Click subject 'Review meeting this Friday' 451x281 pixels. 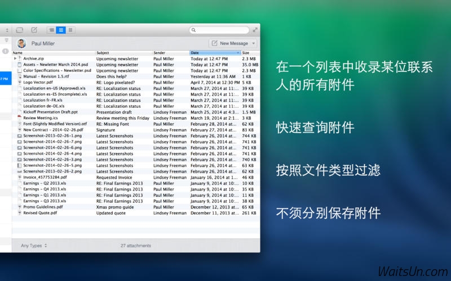123,118
